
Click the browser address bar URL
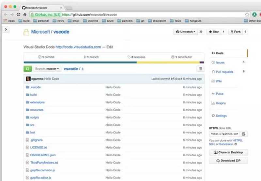89,15
